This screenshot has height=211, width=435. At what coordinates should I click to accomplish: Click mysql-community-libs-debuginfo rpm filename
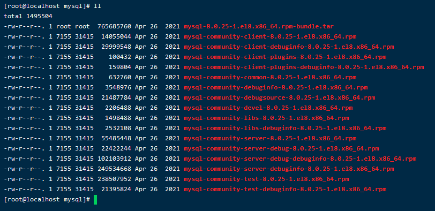point(285,129)
